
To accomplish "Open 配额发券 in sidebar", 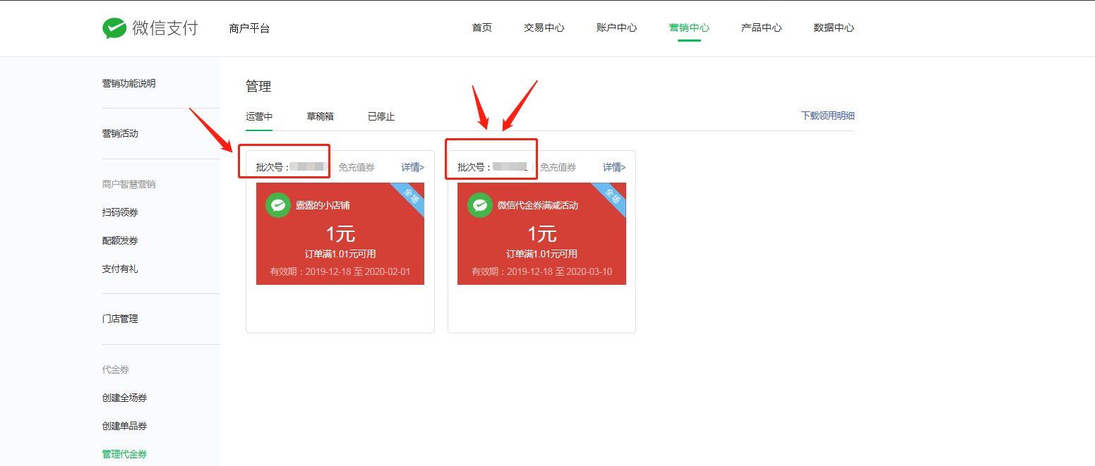I will 120,240.
